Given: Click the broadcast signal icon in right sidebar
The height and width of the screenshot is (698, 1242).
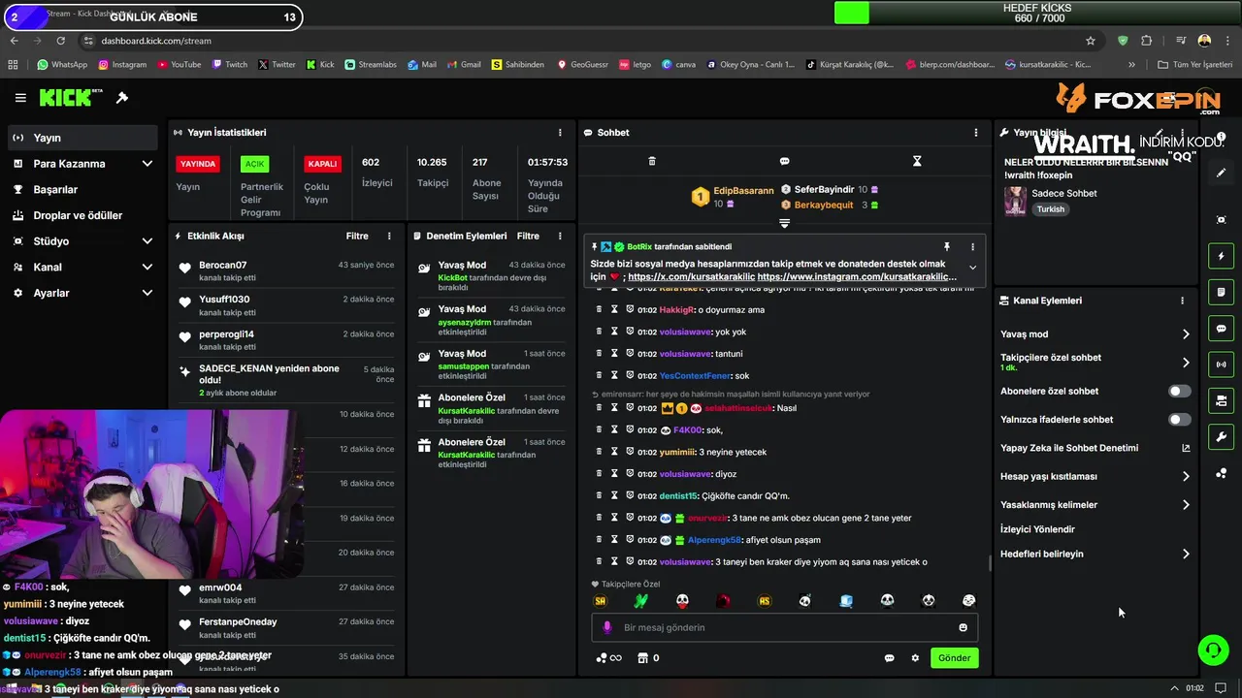Looking at the screenshot, I should (x=1222, y=365).
